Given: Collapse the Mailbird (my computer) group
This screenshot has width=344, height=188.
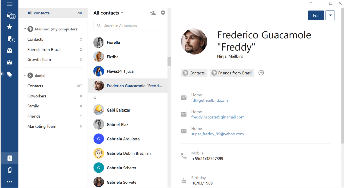Looking at the screenshot, I should tap(25, 29).
